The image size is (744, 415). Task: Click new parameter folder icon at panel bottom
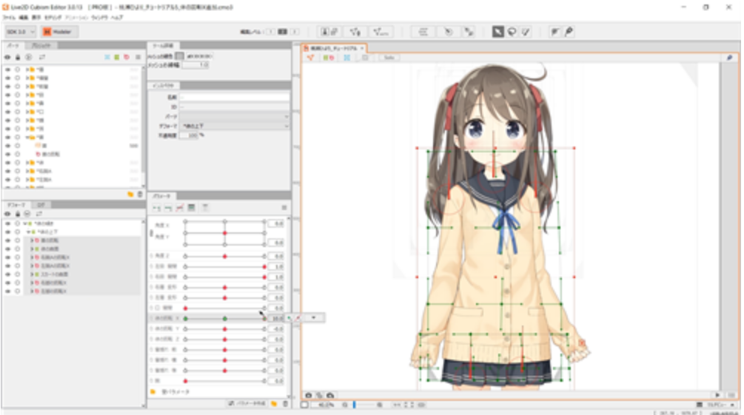pyautogui.click(x=274, y=404)
